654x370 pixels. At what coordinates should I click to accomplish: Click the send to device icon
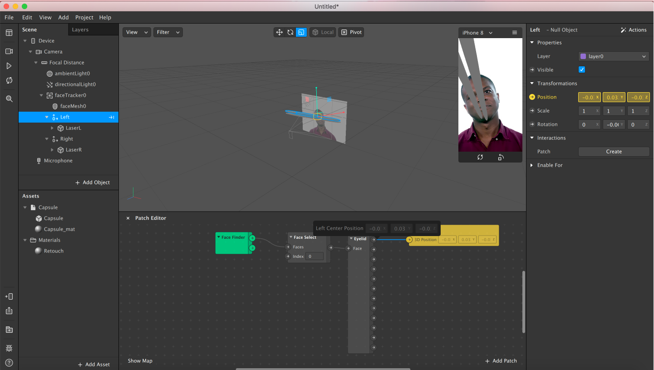click(9, 296)
